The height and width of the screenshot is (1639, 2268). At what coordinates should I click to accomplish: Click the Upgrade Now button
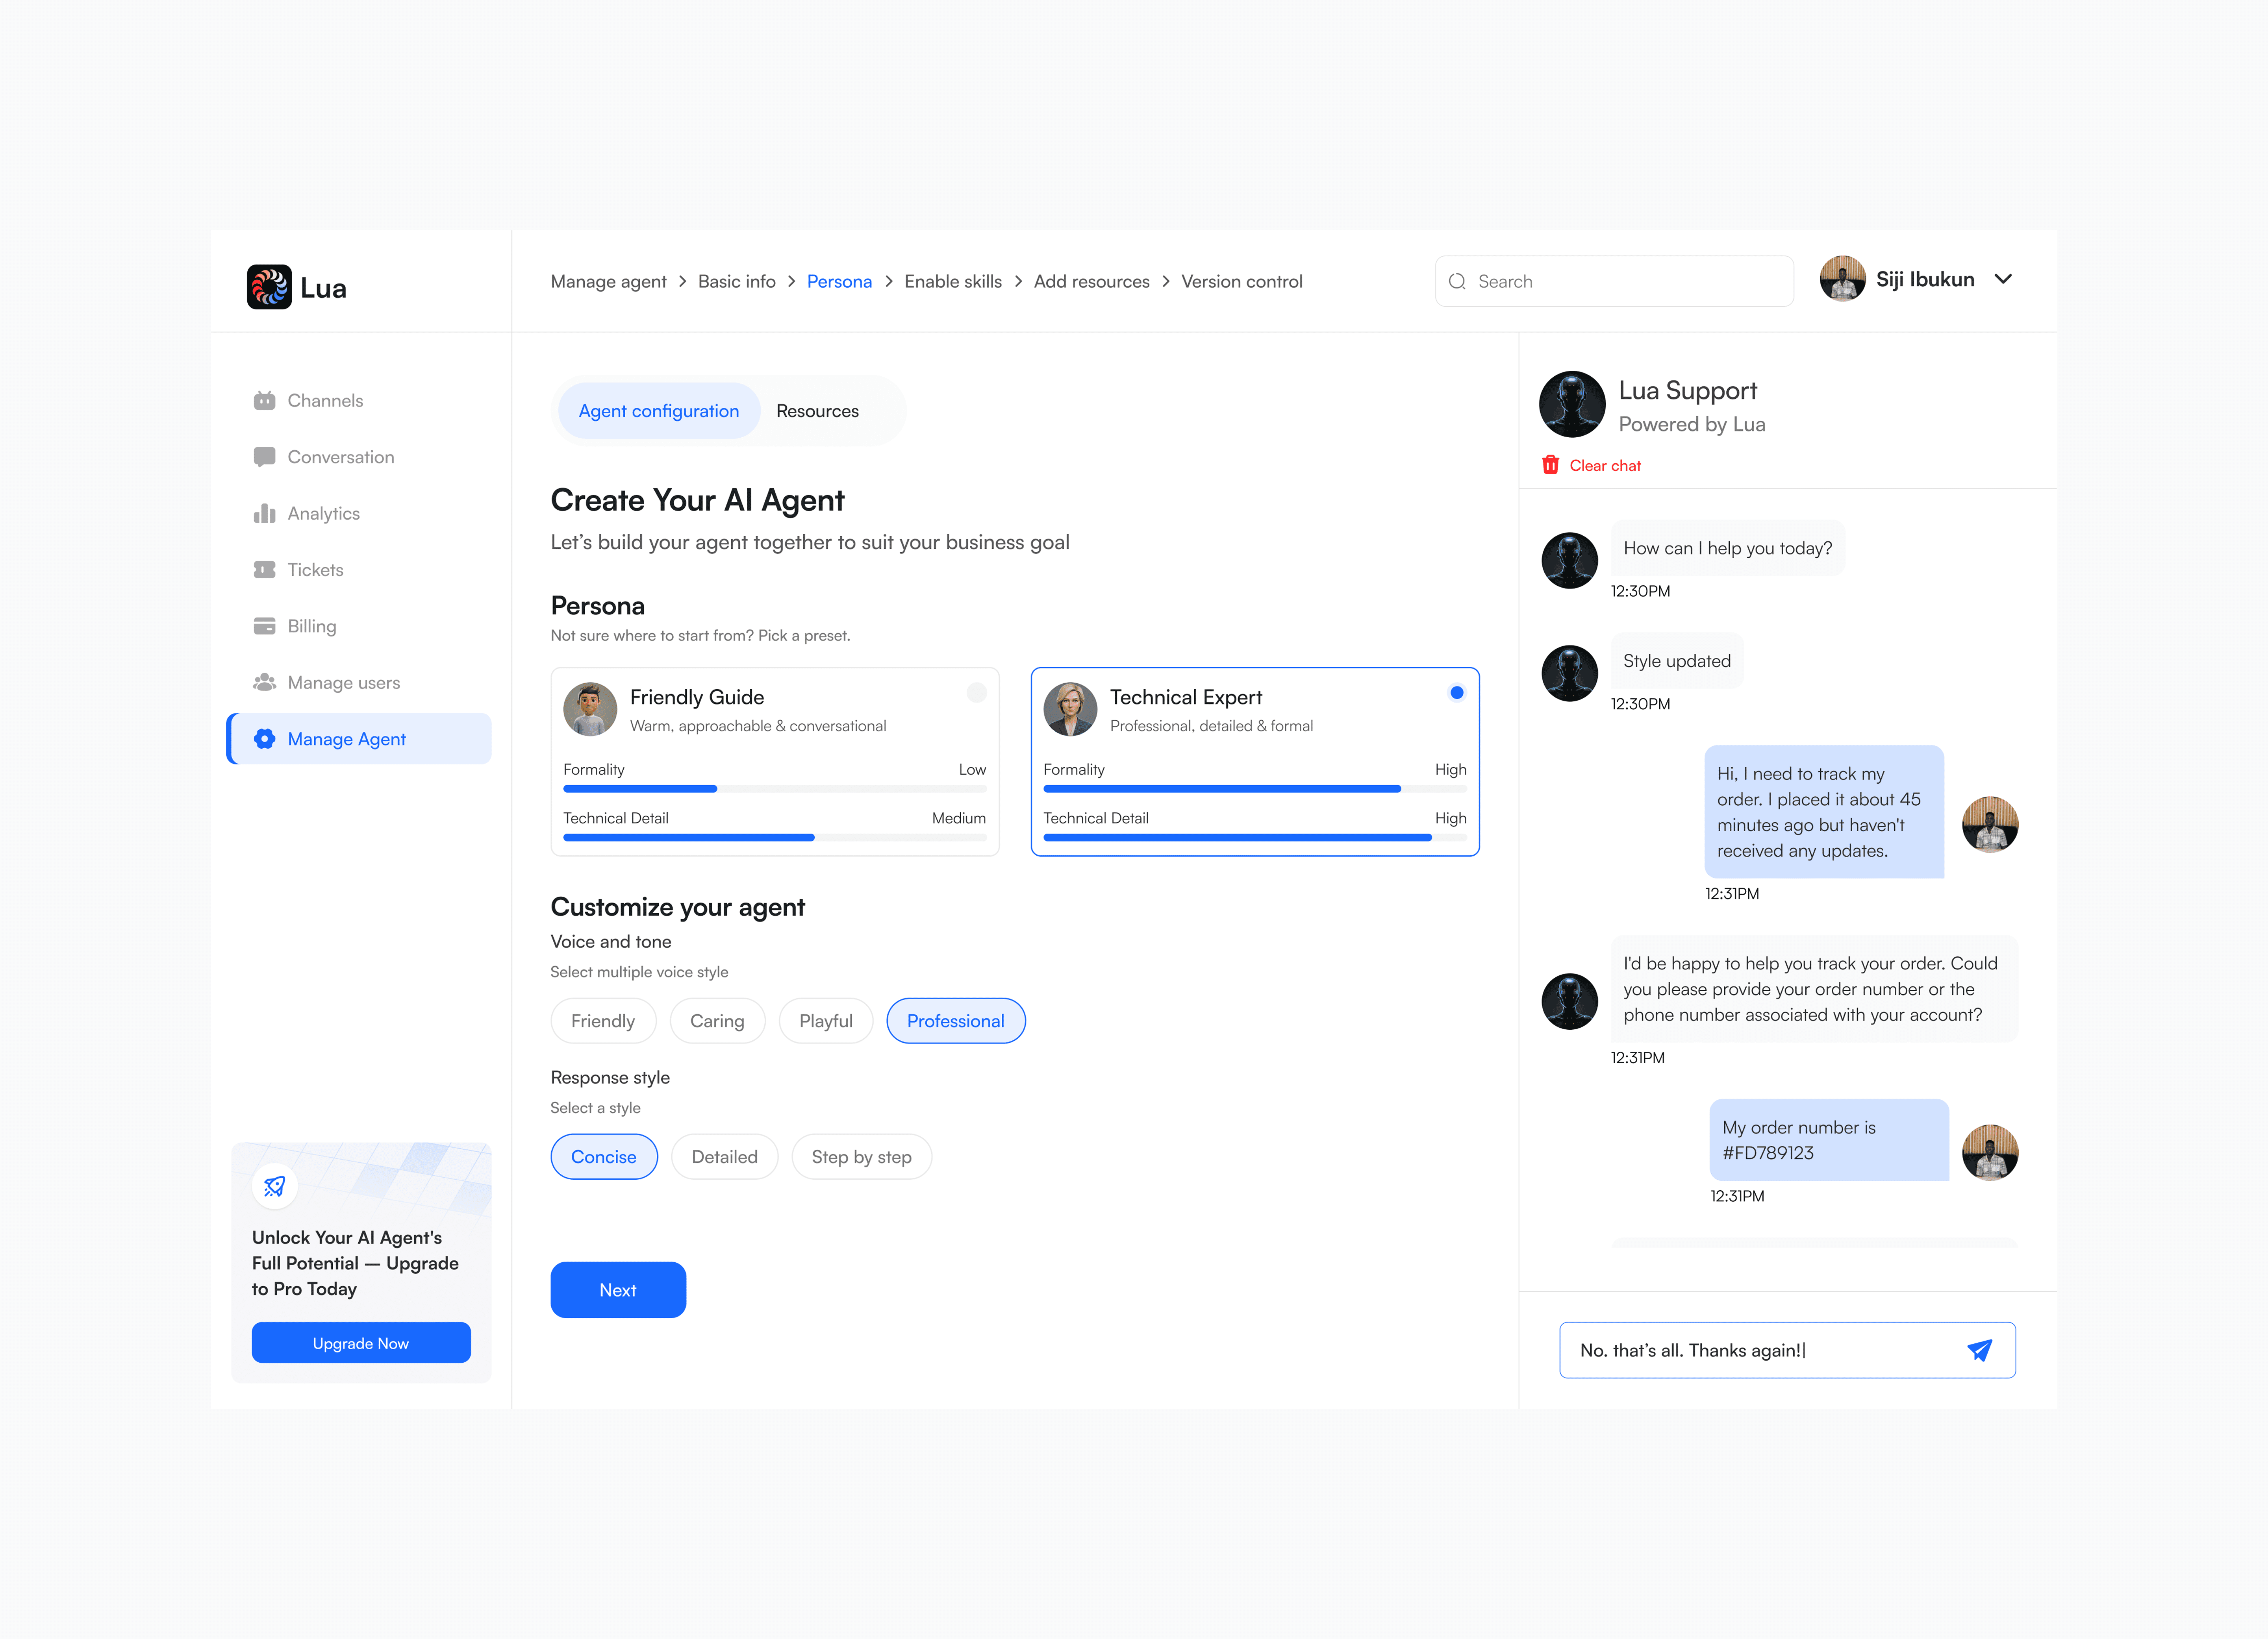point(361,1343)
